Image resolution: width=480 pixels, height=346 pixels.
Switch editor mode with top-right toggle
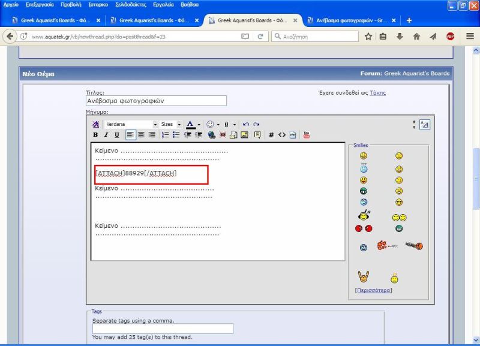(x=424, y=125)
